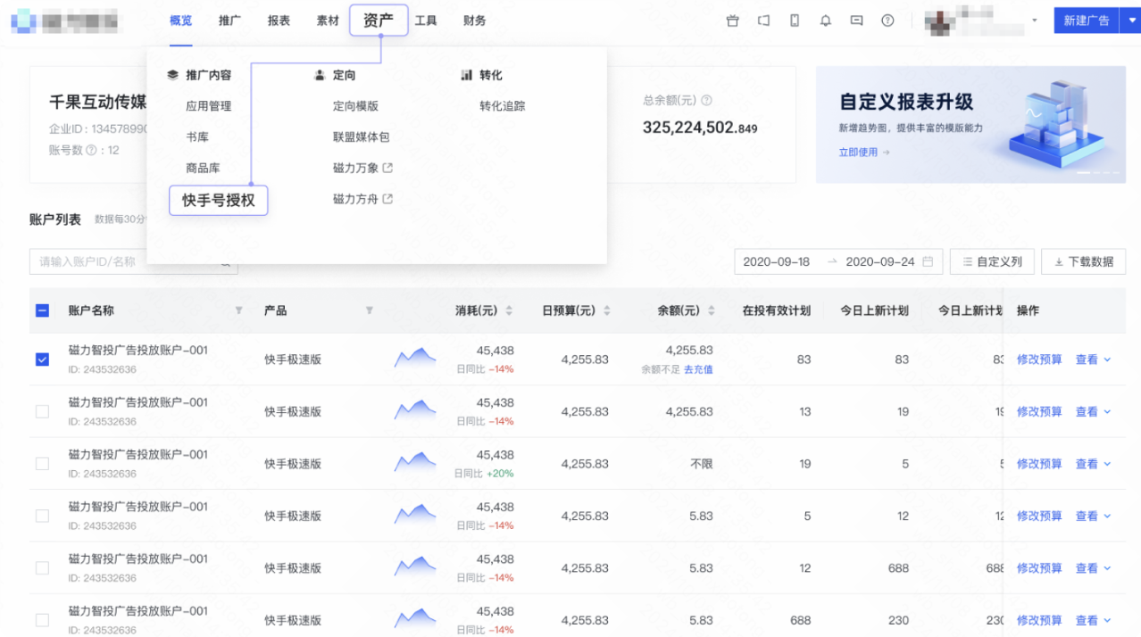Open the help question-mark icon
This screenshot has width=1141, height=637.
pos(887,21)
